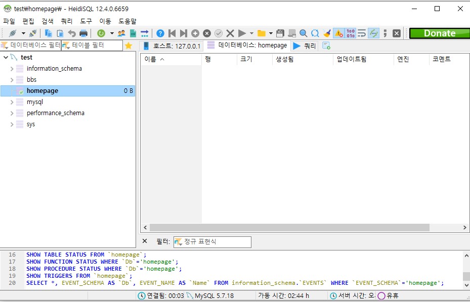Open the 파일 menu

9,21
